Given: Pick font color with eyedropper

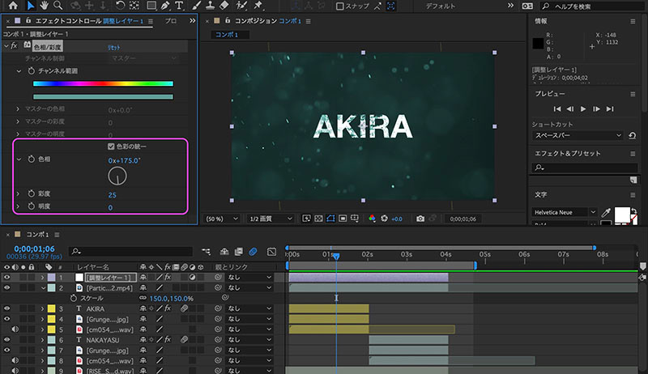Looking at the screenshot, I should [606, 213].
